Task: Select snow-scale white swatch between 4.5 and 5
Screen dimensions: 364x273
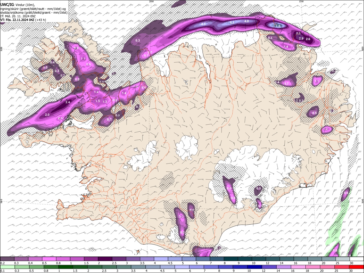Action: [175, 259]
